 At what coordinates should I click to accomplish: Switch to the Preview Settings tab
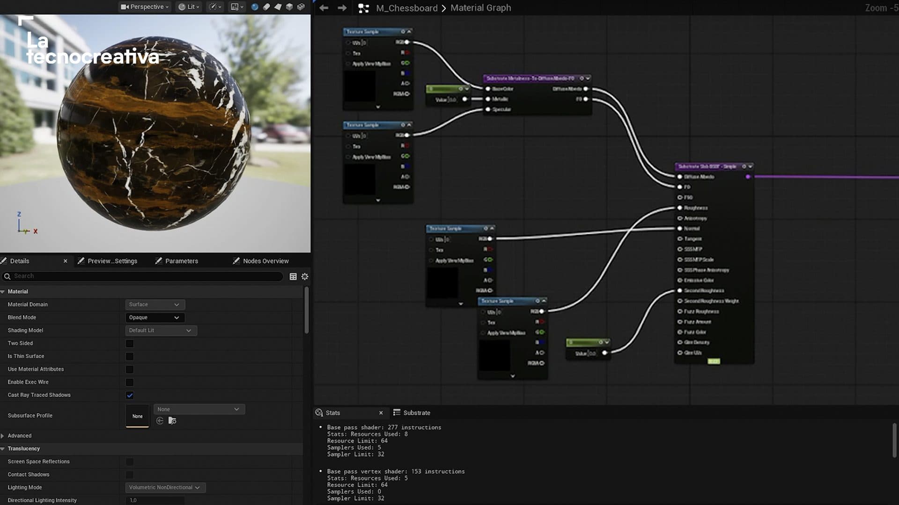(x=112, y=261)
